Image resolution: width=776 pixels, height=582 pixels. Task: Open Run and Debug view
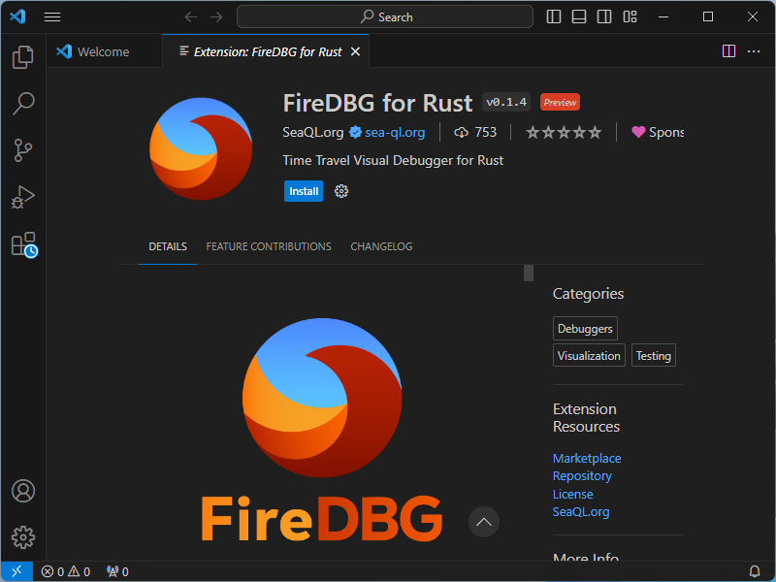22,197
